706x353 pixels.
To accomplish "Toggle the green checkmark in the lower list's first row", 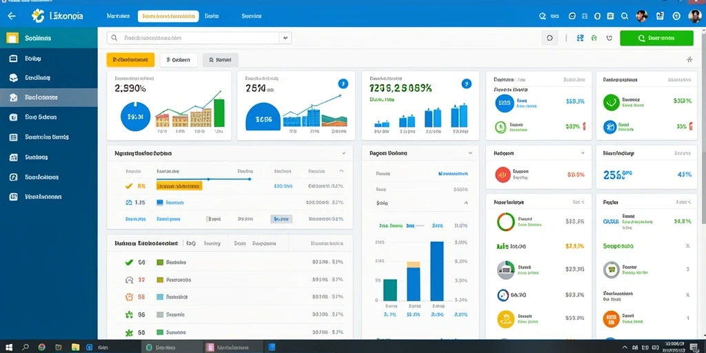I will (x=129, y=262).
